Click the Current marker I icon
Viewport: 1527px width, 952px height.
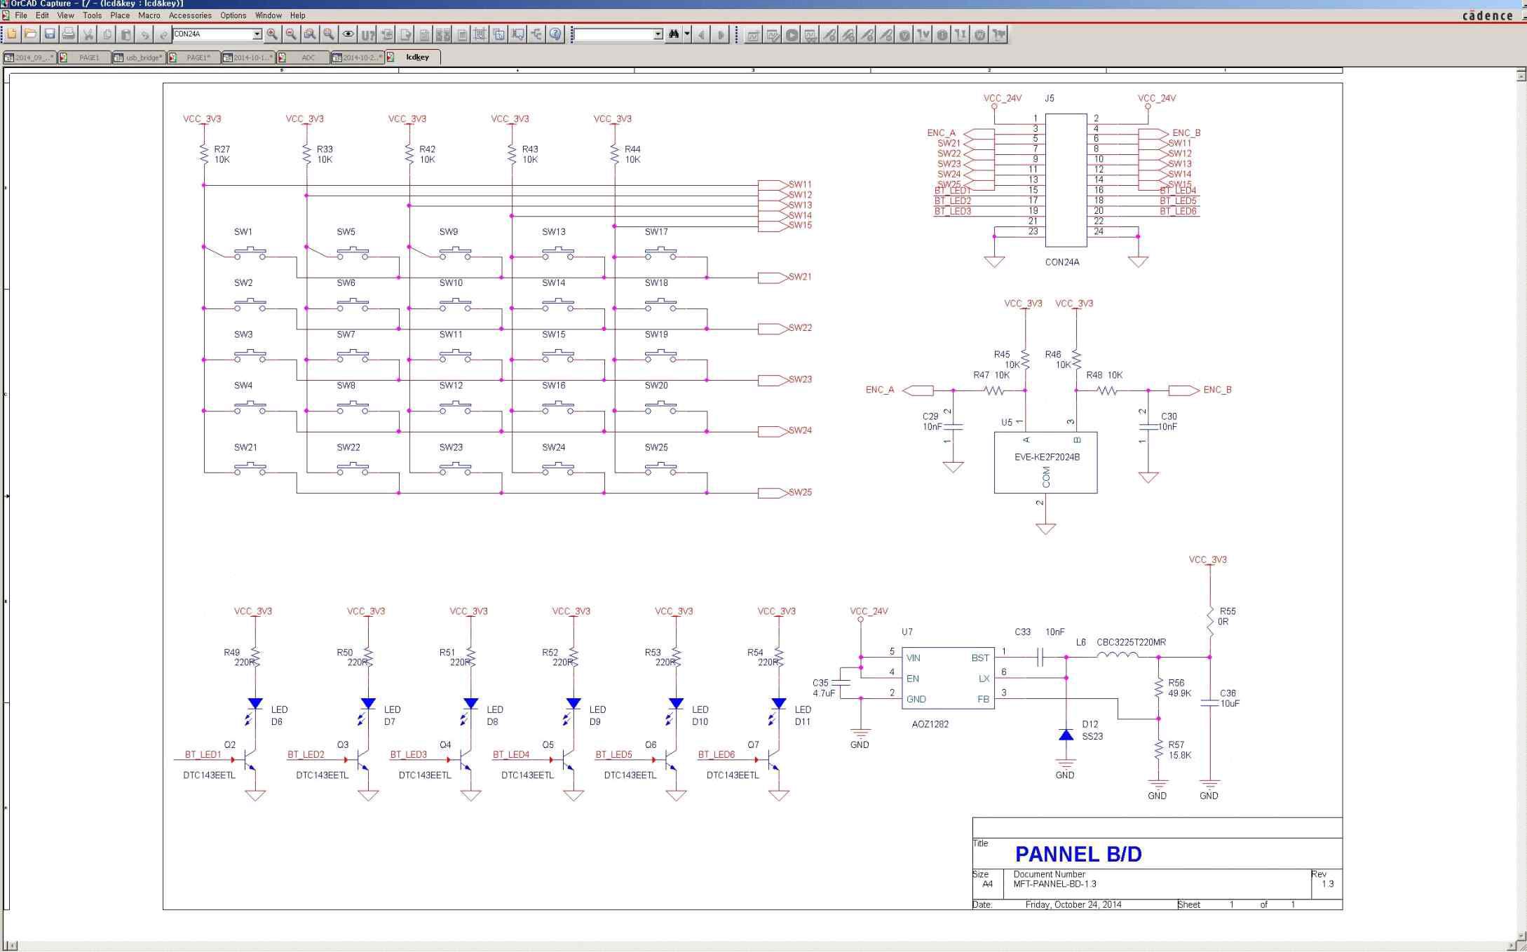click(x=942, y=34)
